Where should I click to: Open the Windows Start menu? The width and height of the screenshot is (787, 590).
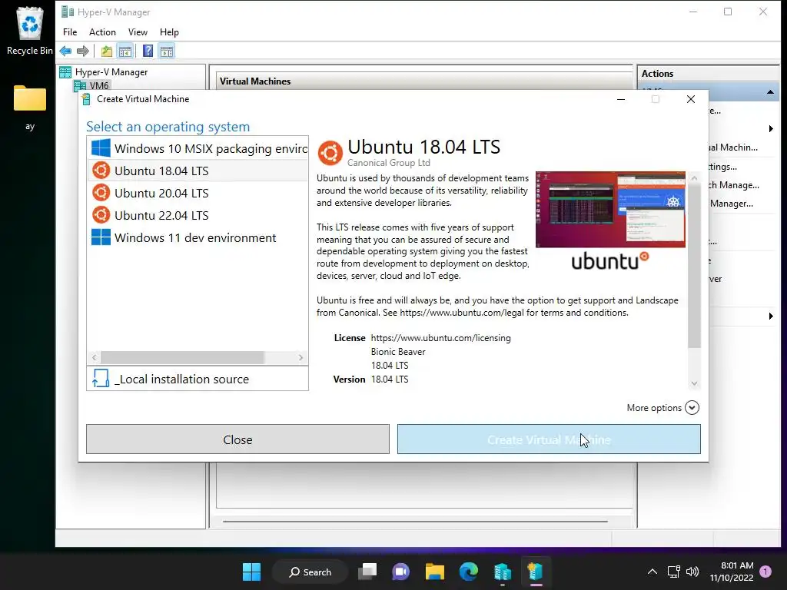251,572
